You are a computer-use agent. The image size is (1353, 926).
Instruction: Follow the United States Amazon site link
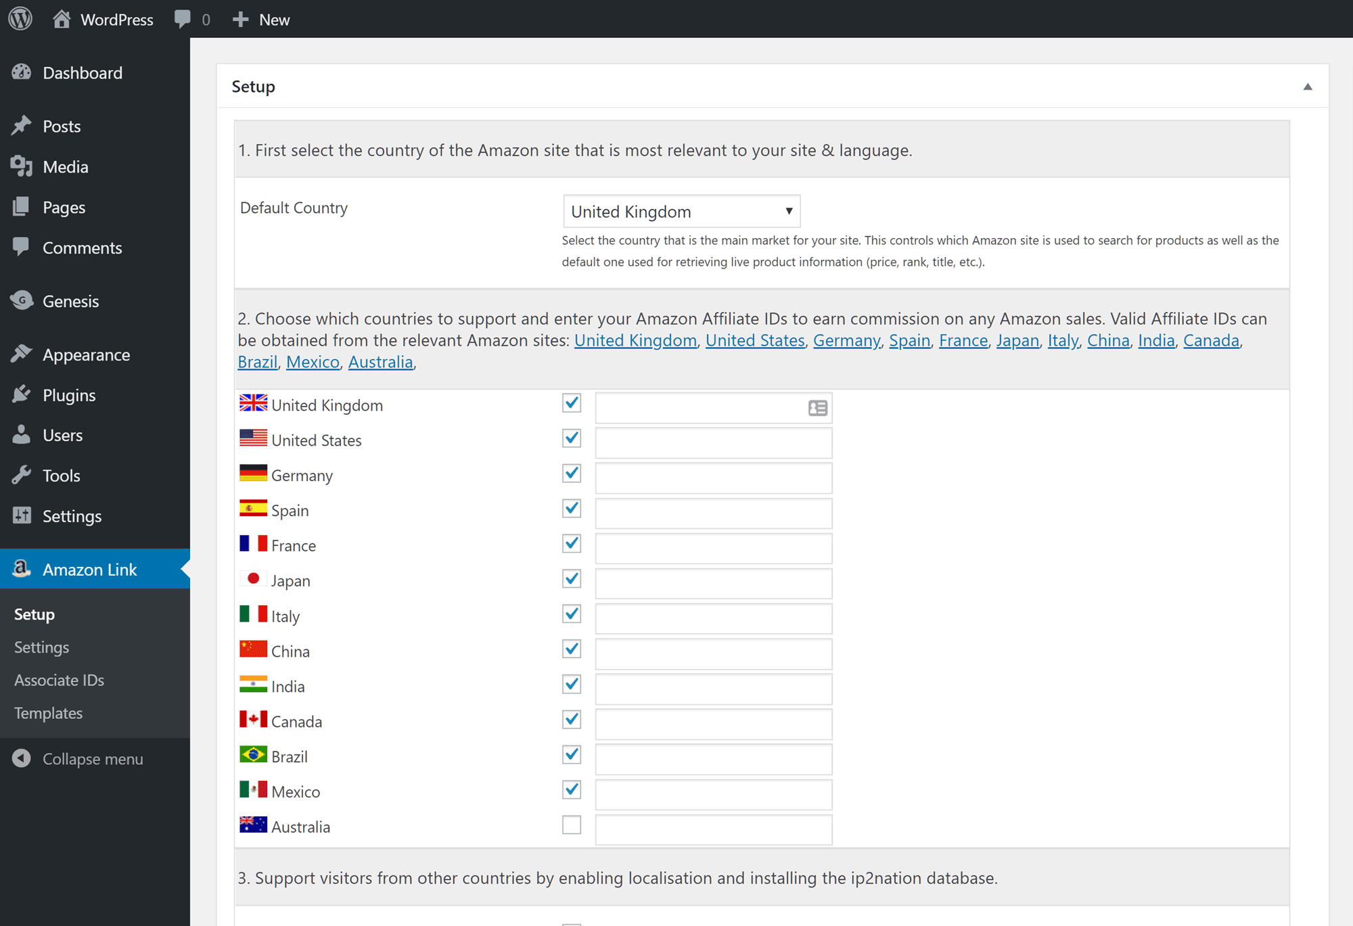tap(755, 340)
